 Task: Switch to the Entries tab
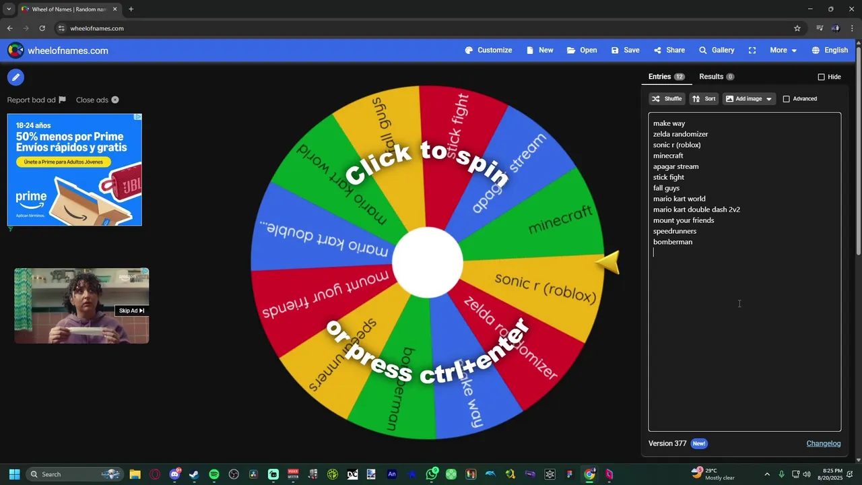pos(666,77)
